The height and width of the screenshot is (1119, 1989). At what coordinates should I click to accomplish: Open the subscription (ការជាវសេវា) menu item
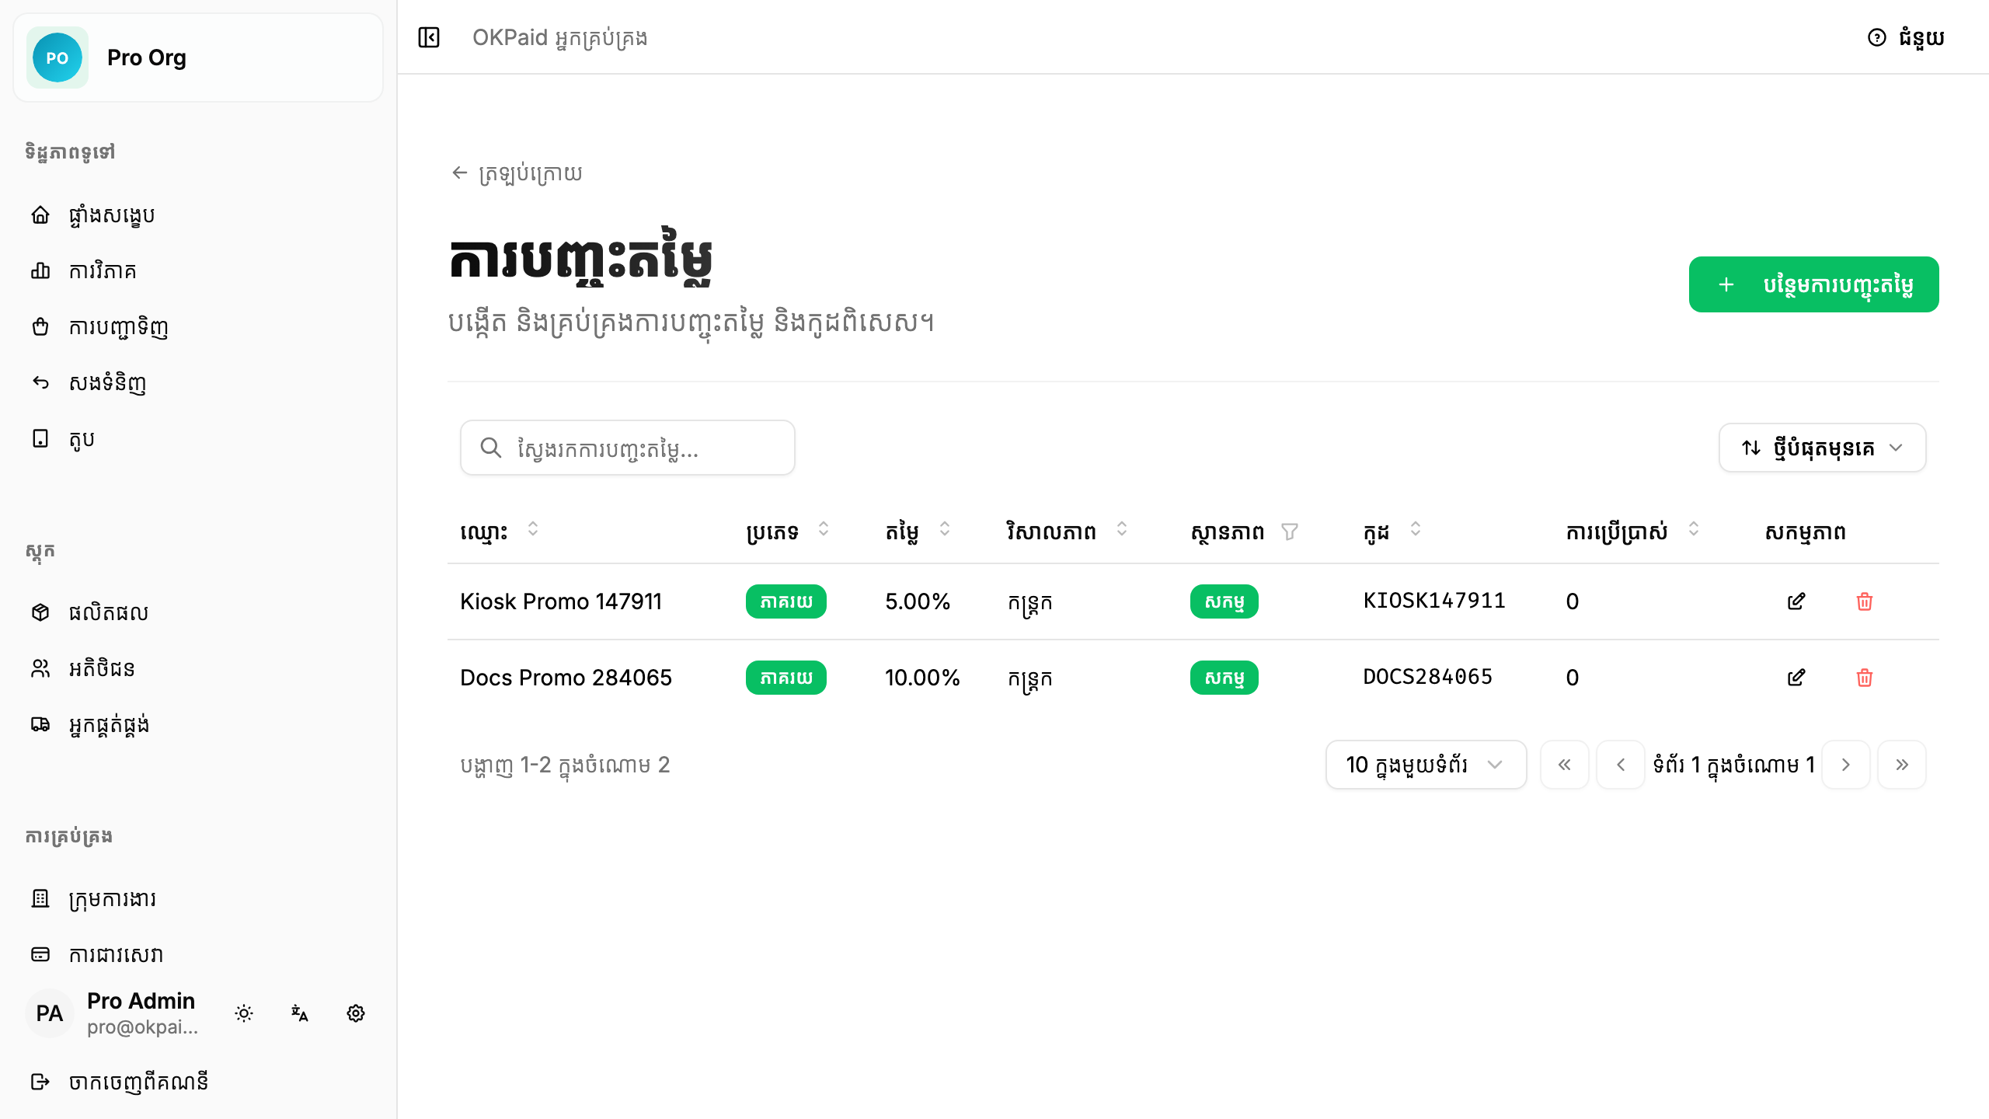(x=198, y=954)
